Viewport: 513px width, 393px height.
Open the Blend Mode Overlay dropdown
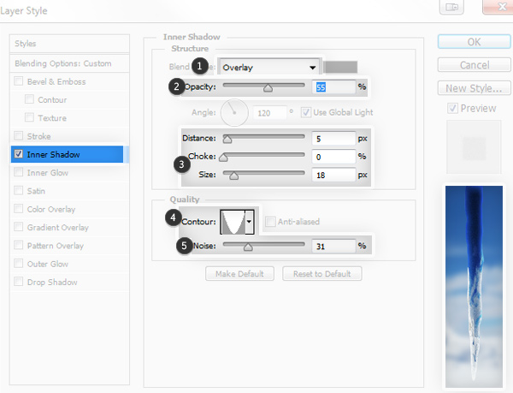[x=268, y=67]
